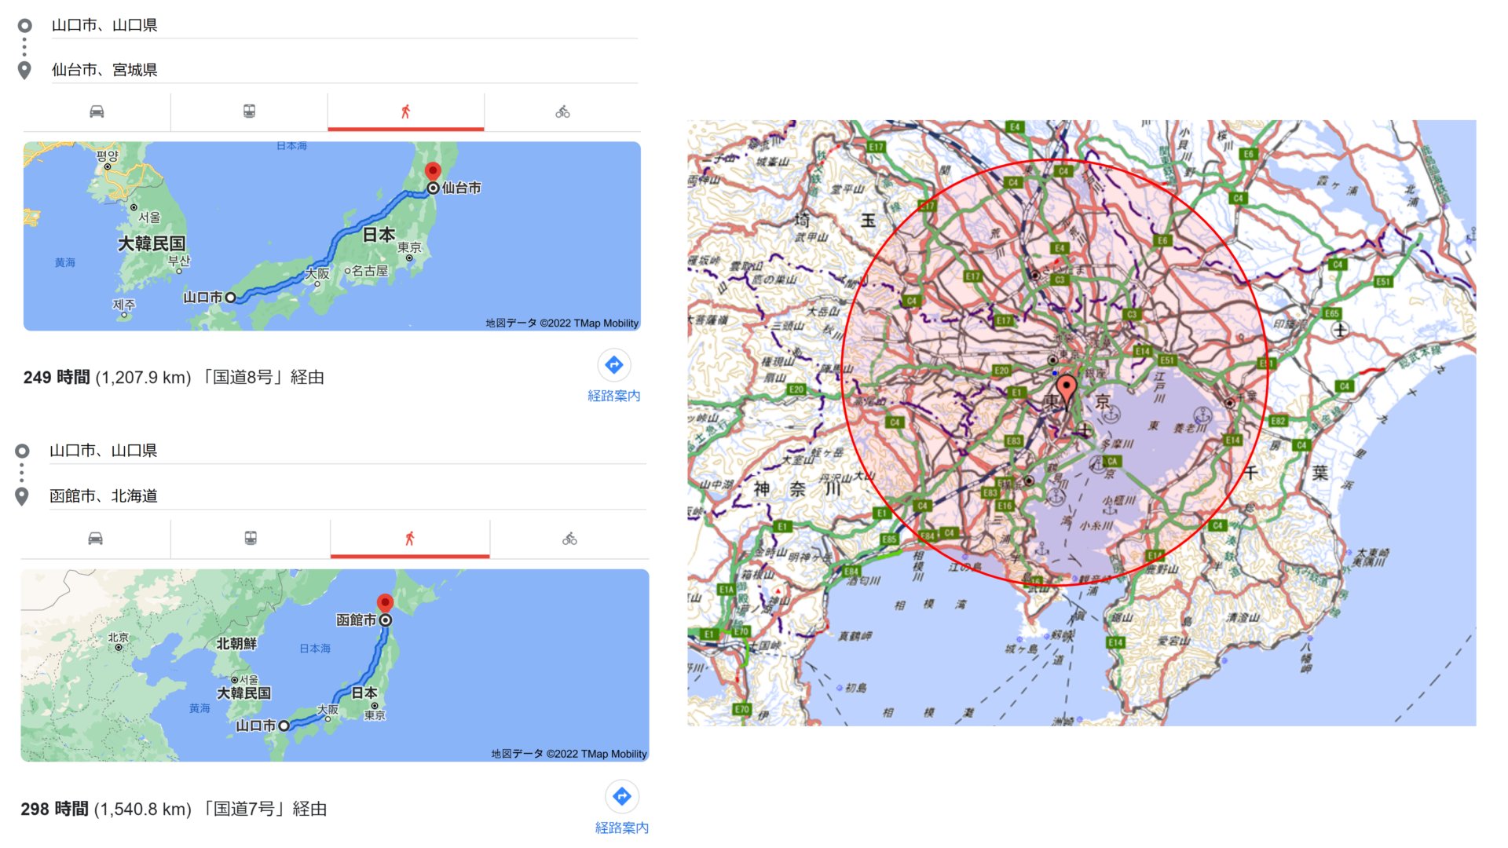Select bicycle mode for Hakodate route

569,539
